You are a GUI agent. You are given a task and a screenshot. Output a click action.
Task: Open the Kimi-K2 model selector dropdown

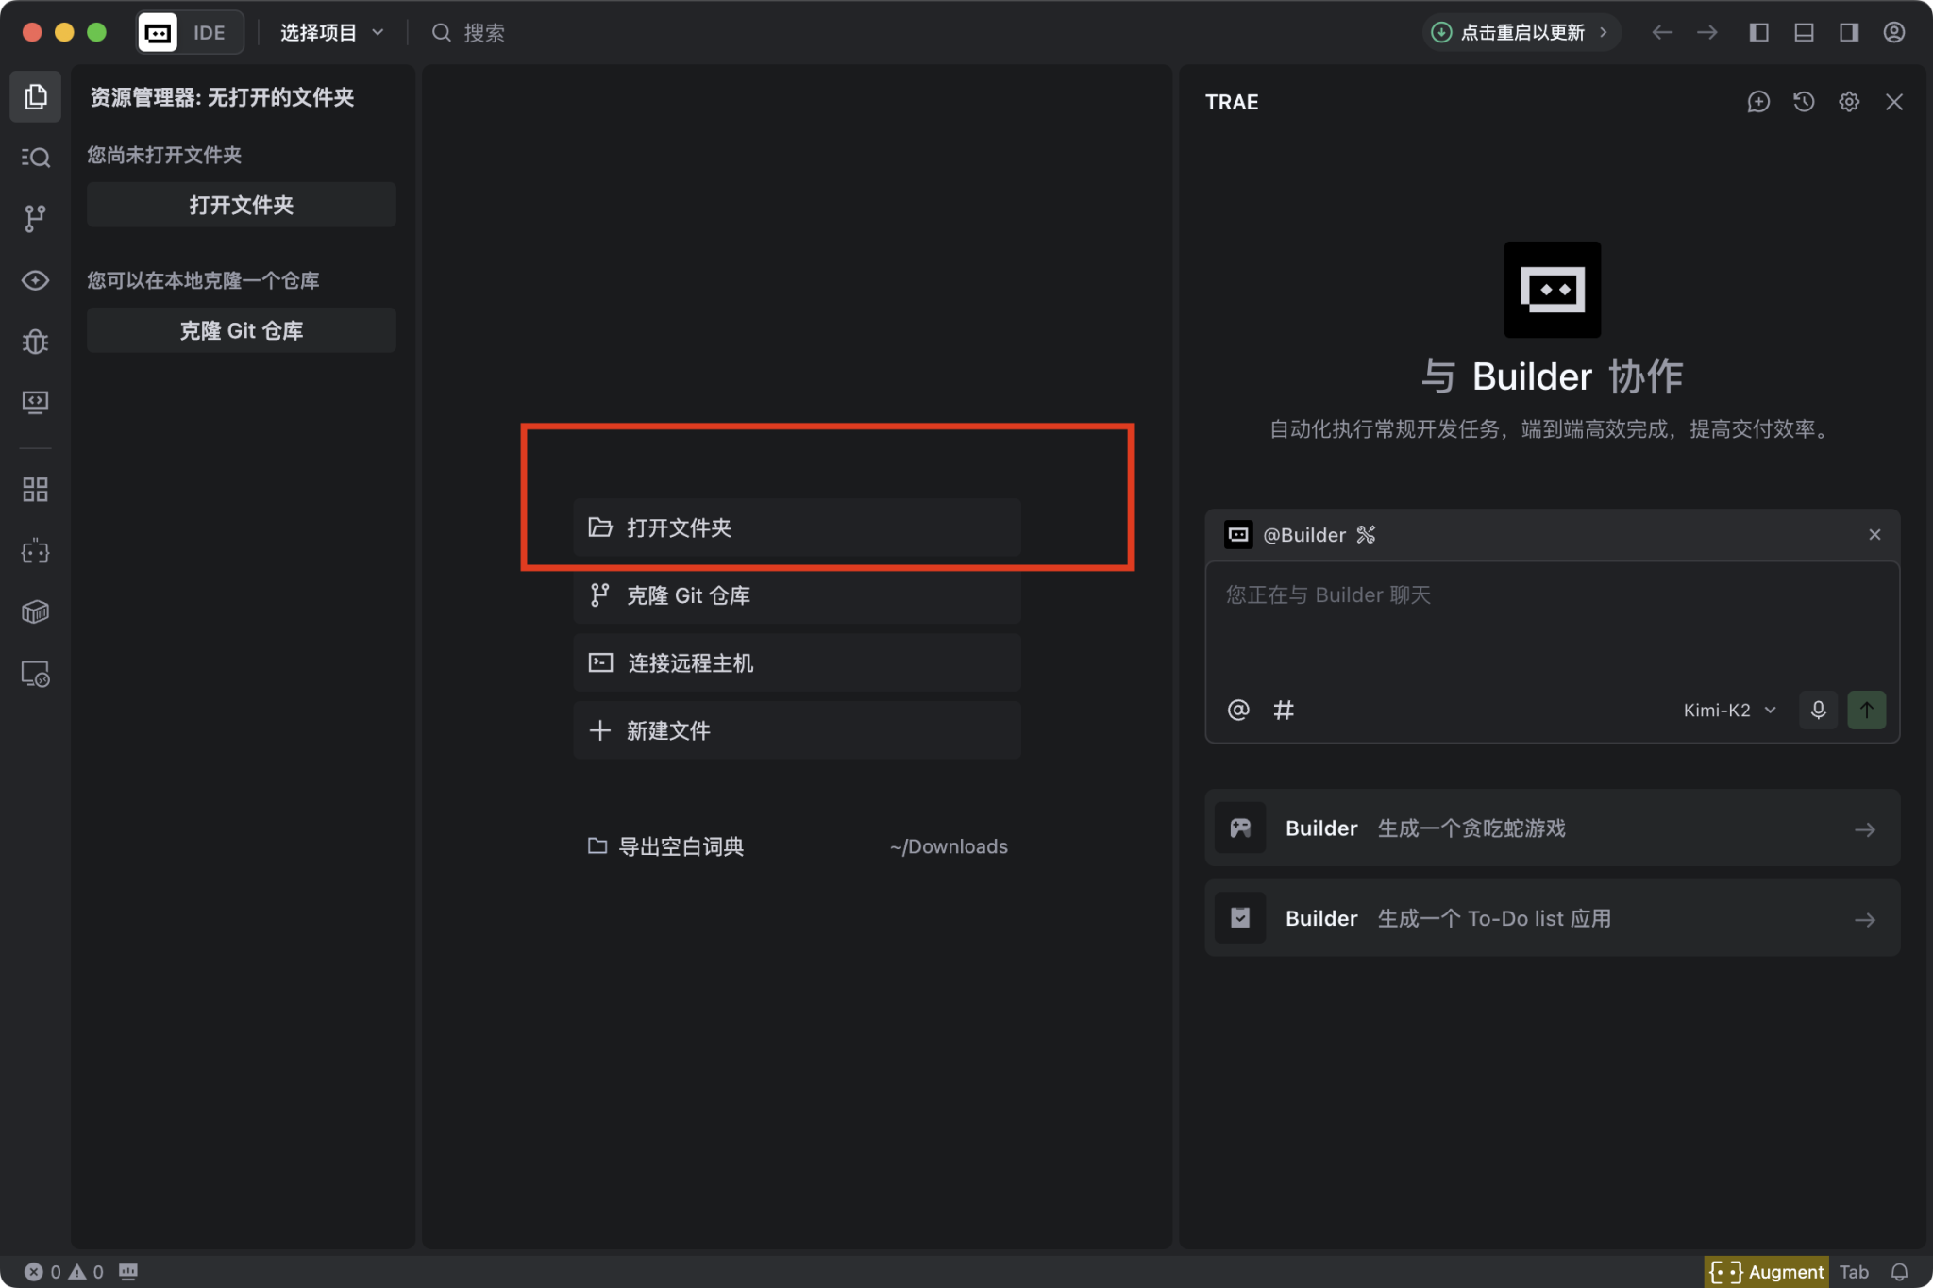(x=1729, y=710)
